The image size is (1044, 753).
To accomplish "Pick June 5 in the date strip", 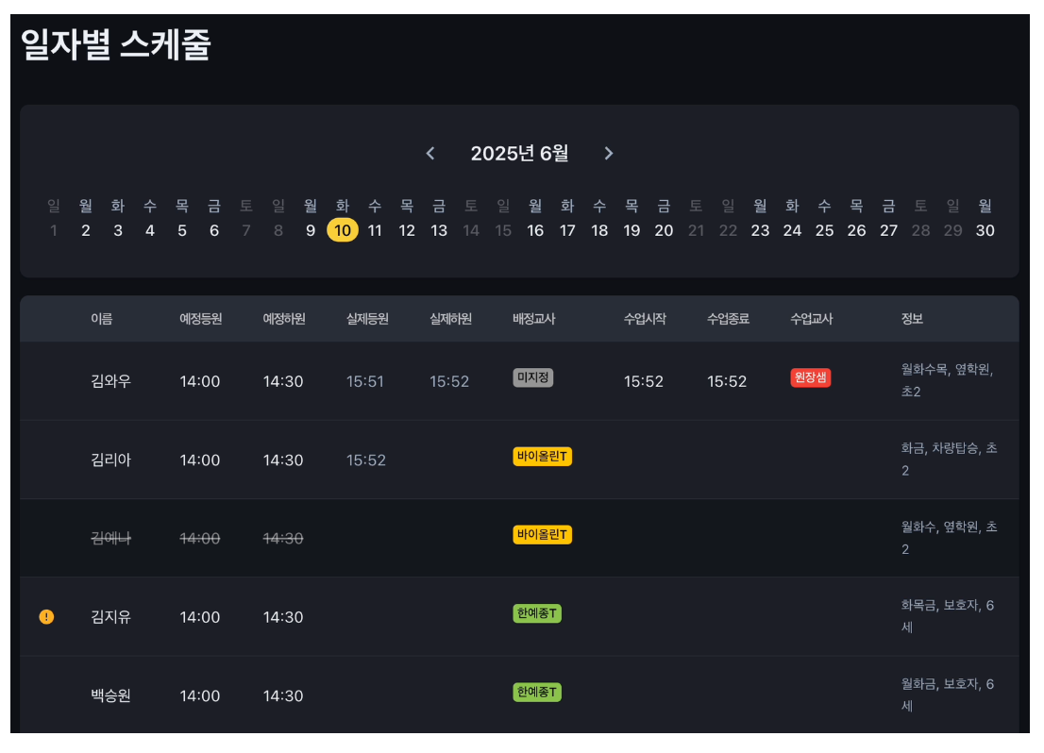I will (x=182, y=230).
